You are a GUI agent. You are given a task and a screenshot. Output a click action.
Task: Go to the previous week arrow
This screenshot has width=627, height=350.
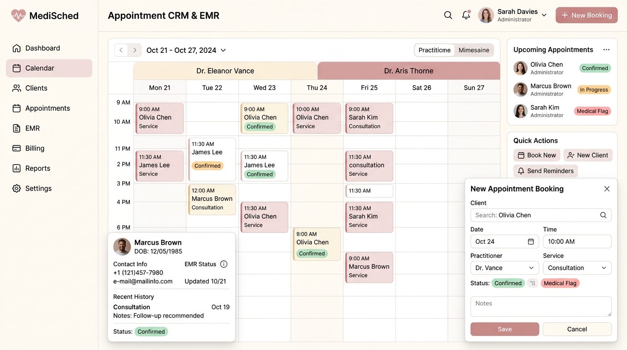pyautogui.click(x=121, y=50)
